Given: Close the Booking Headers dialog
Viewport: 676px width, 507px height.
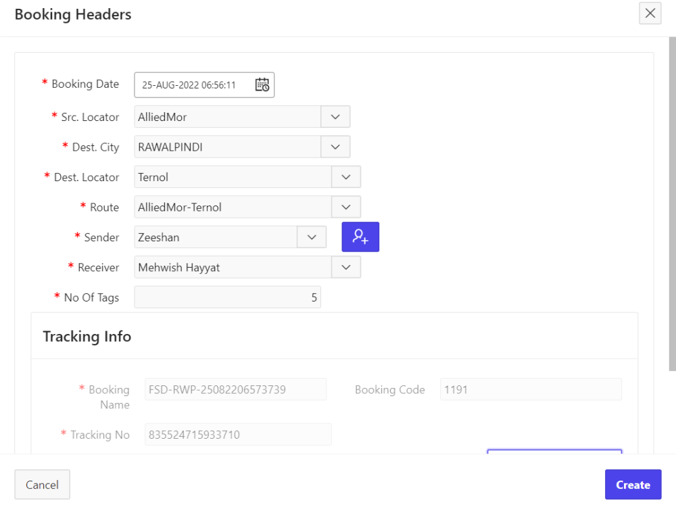Looking at the screenshot, I should pyautogui.click(x=650, y=14).
